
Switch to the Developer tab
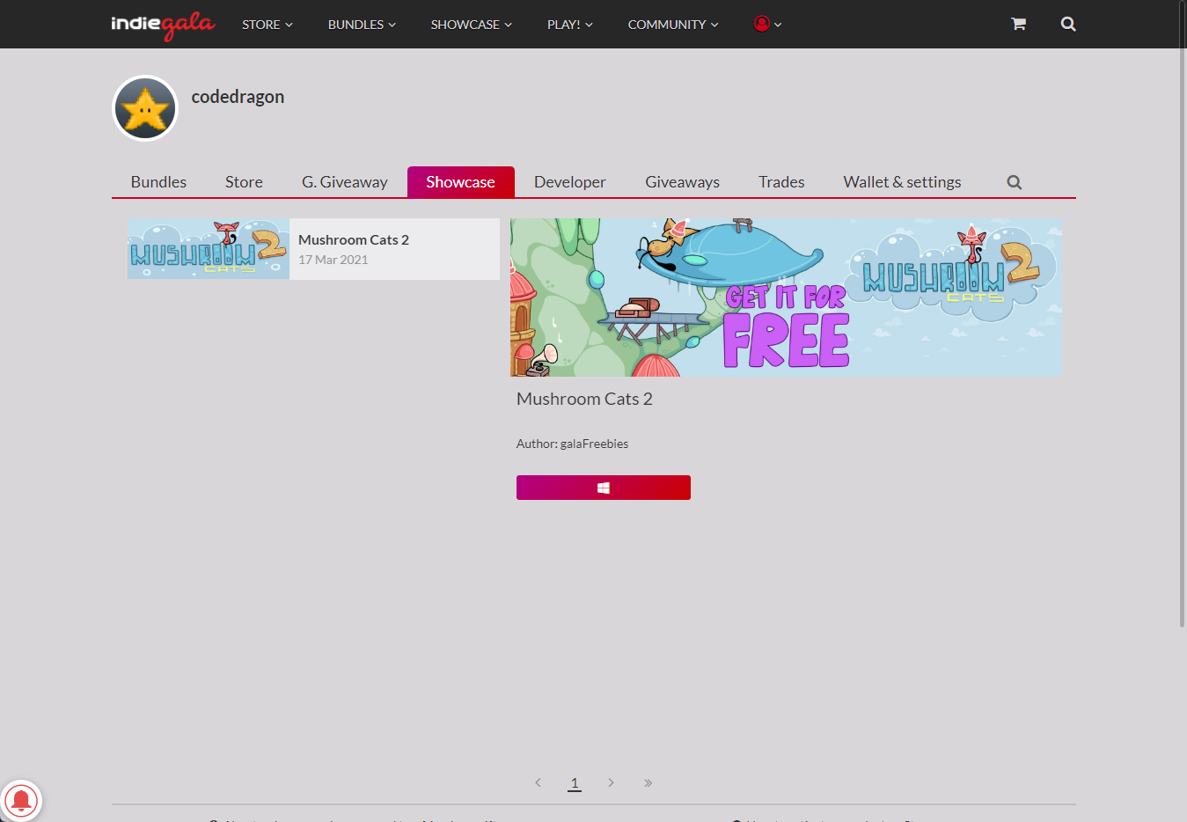point(569,182)
